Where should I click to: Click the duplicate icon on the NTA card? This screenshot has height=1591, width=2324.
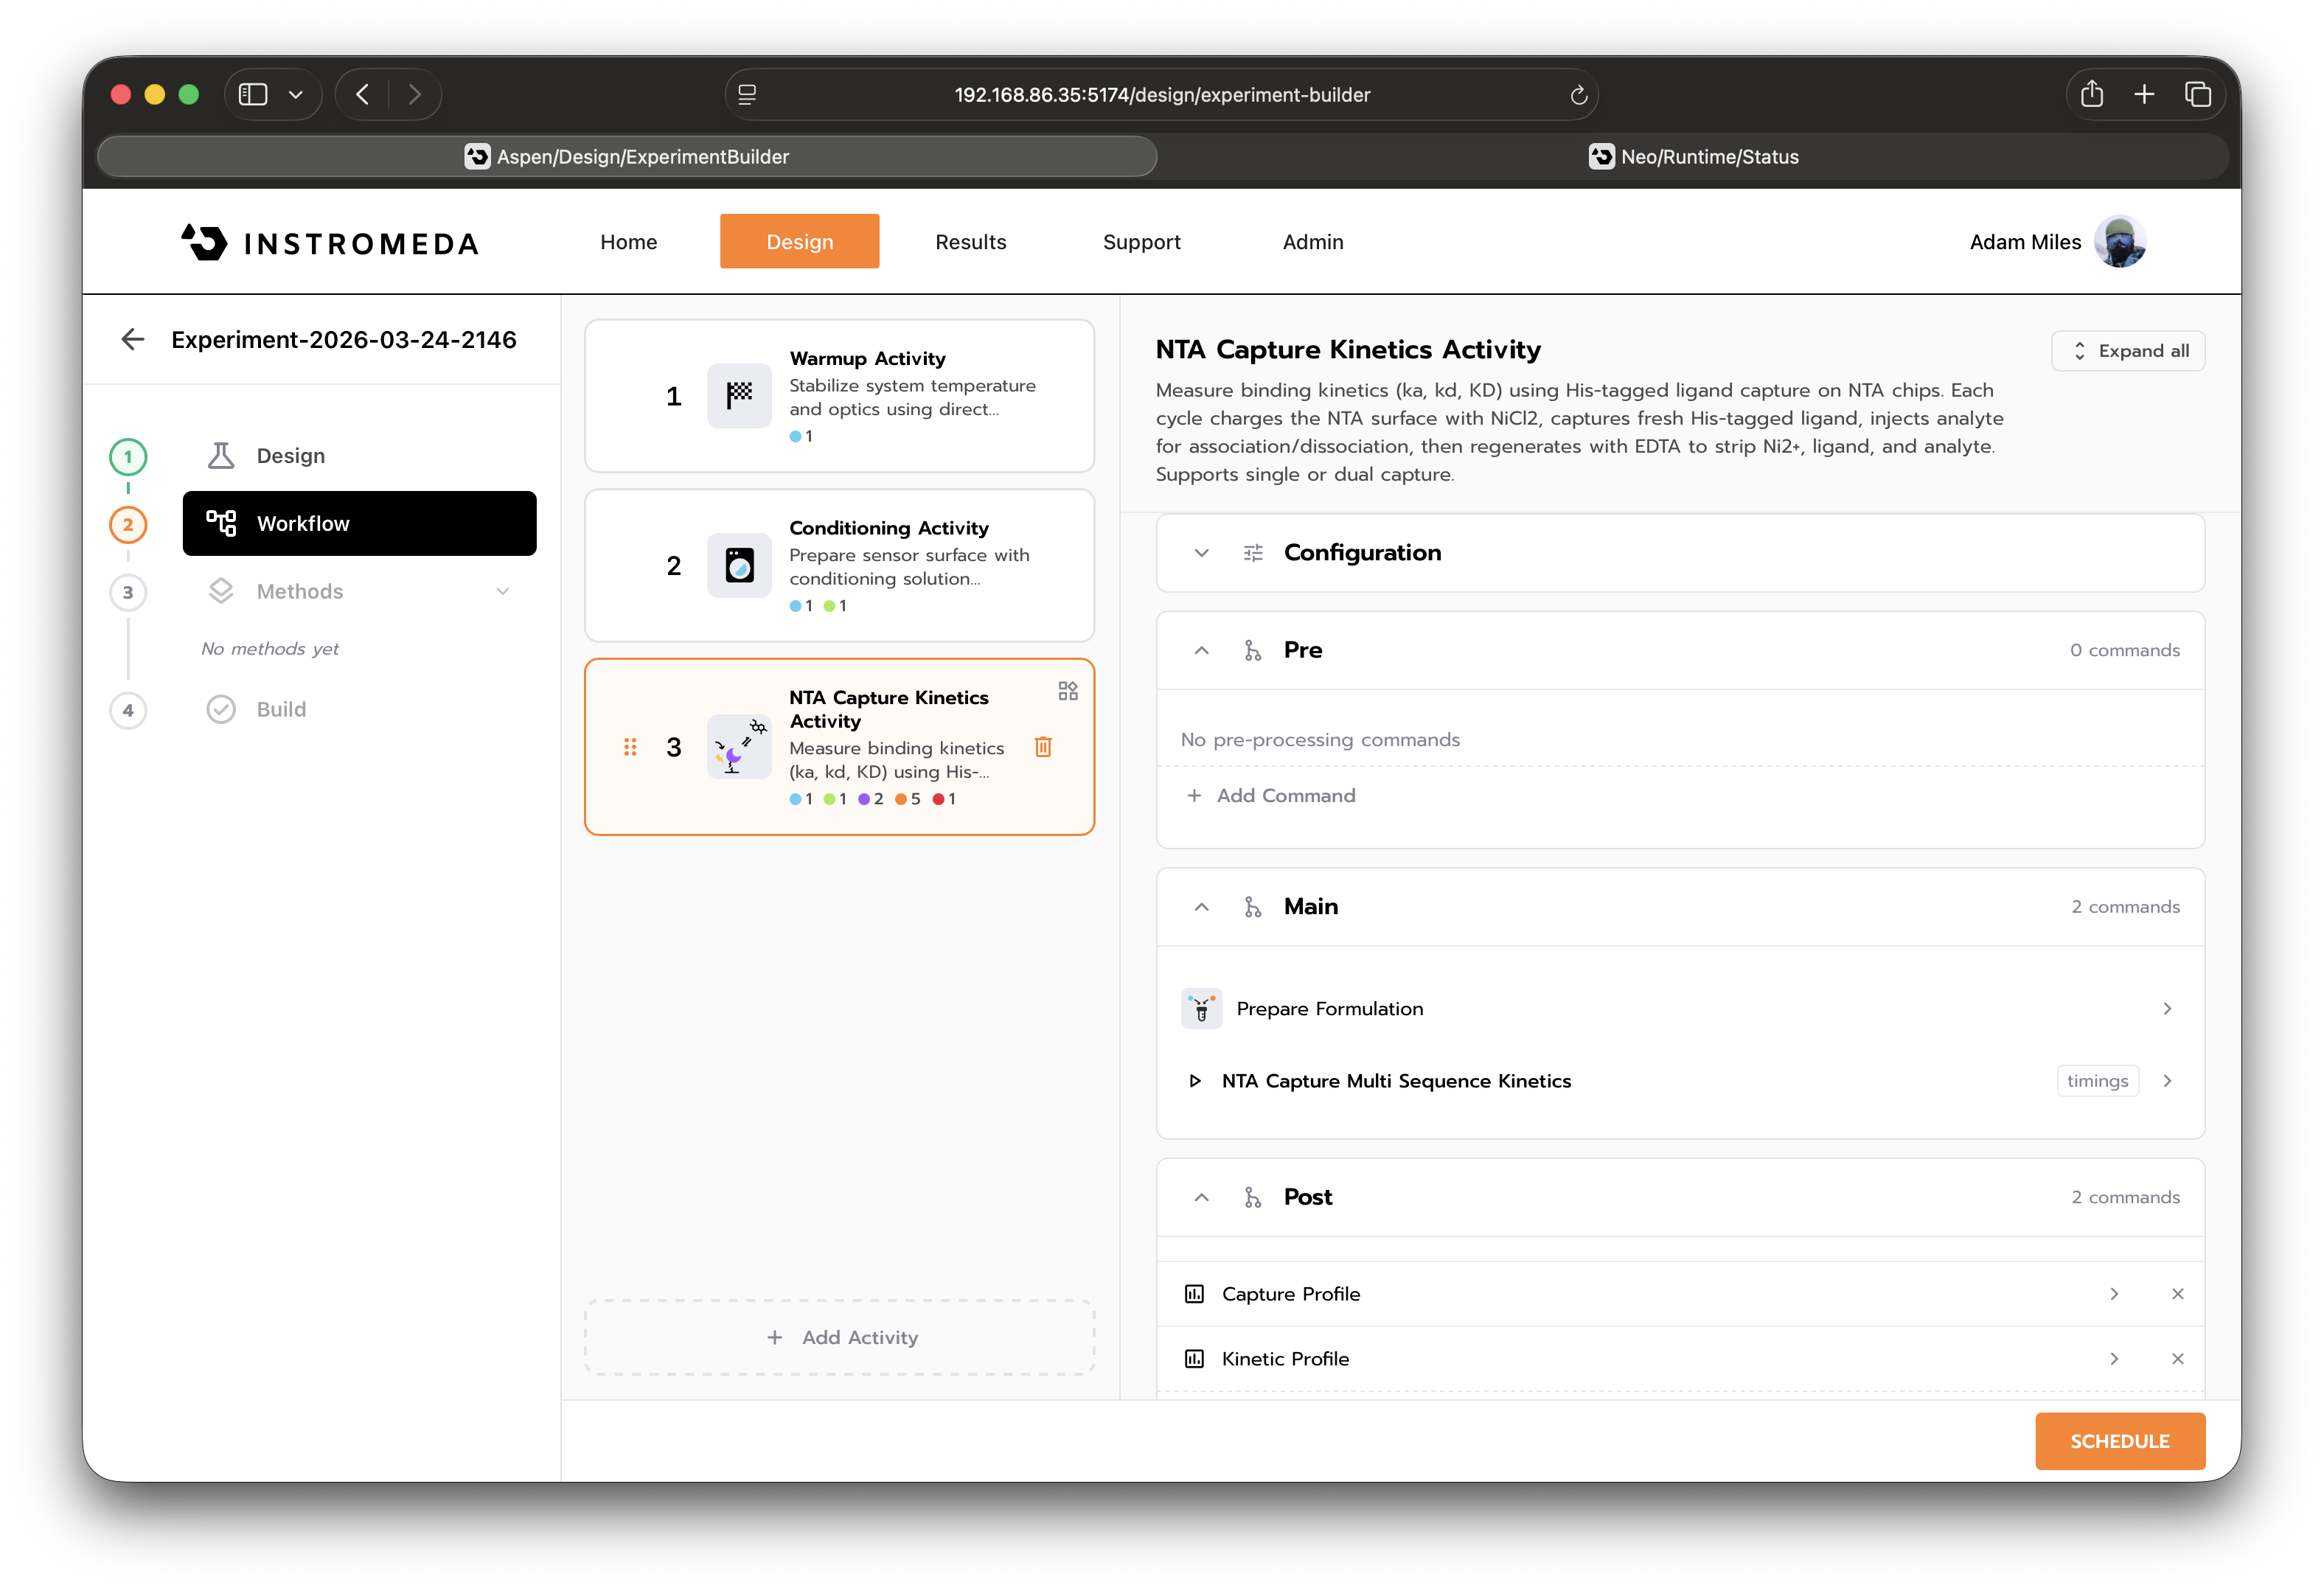pyautogui.click(x=1067, y=690)
